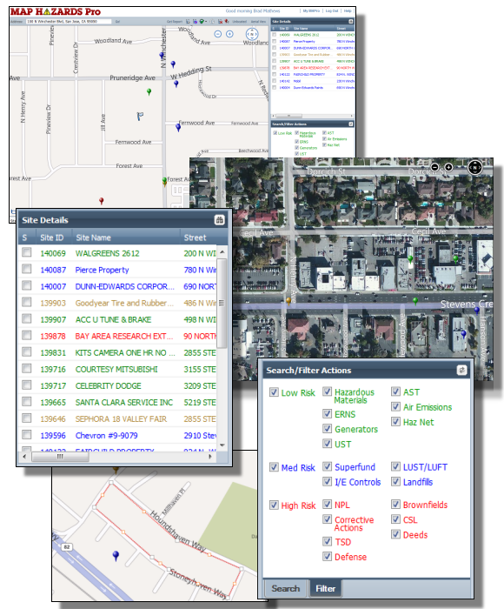Screen dimensions: 504x609
Task: Select the SANTA CLARA SERVICE INC row
Action: coord(118,402)
